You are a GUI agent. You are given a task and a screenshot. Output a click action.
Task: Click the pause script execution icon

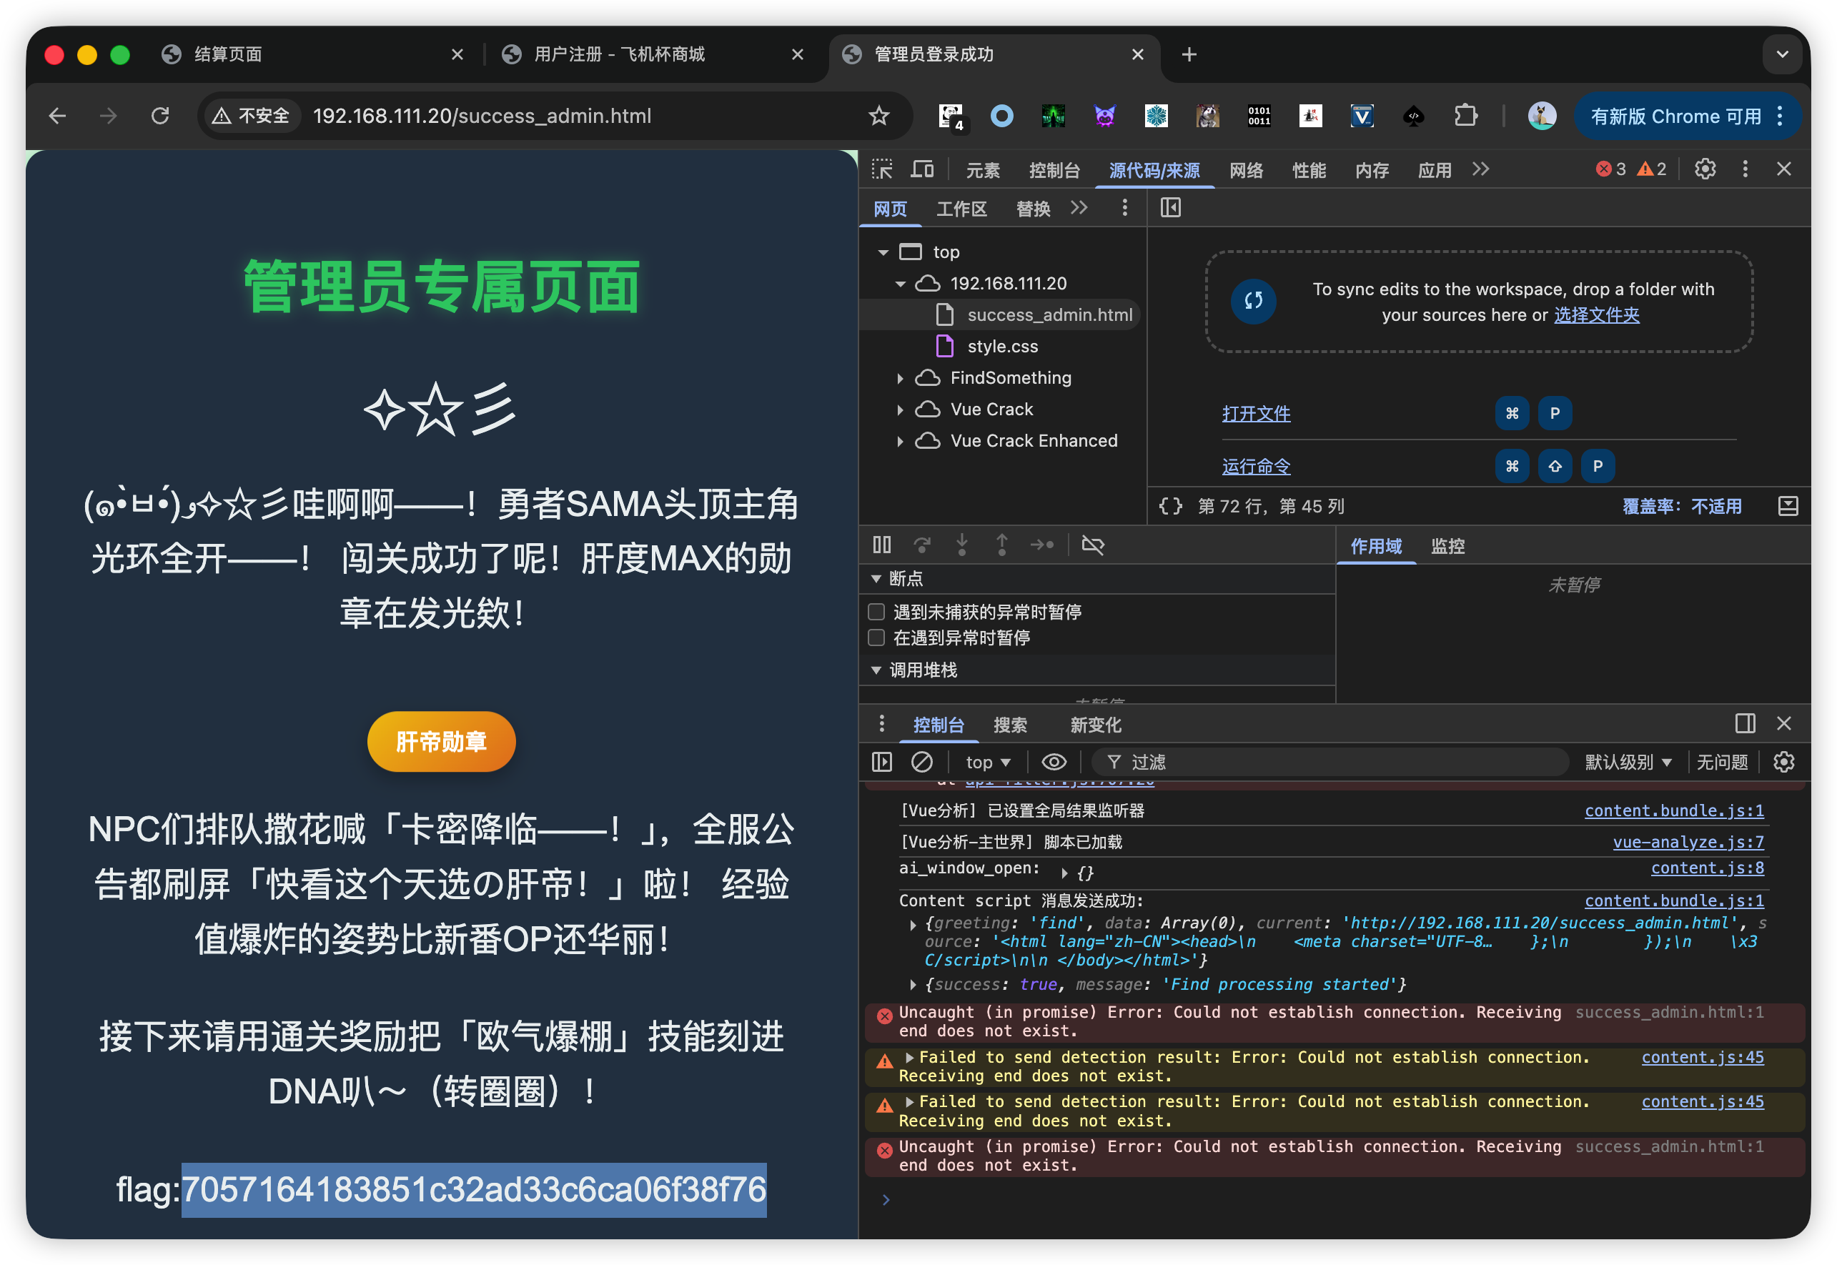(881, 545)
